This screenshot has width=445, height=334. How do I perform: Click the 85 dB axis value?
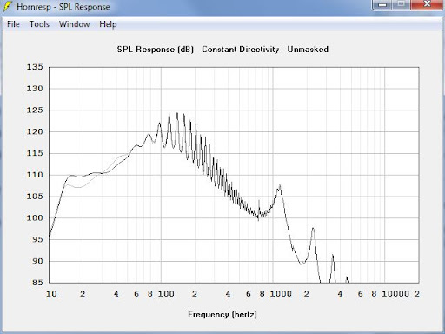[37, 283]
